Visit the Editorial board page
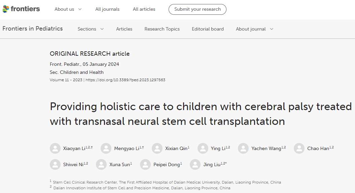The width and height of the screenshot is (355, 193). pyautogui.click(x=208, y=29)
